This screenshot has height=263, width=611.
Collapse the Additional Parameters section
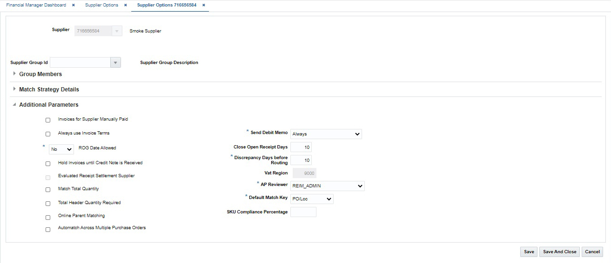click(14, 104)
